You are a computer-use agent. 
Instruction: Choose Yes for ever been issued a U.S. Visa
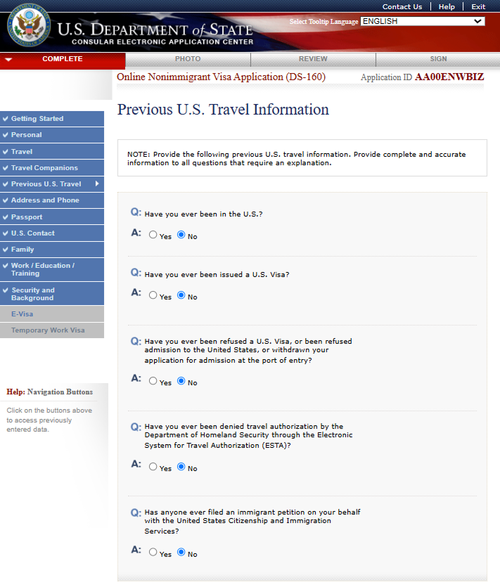[153, 295]
